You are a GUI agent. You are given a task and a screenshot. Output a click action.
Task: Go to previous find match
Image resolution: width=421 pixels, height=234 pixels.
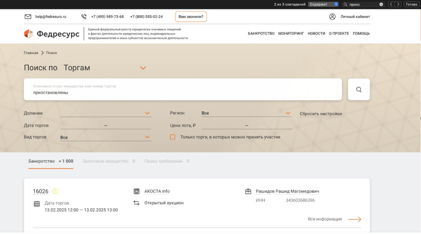pos(391,5)
